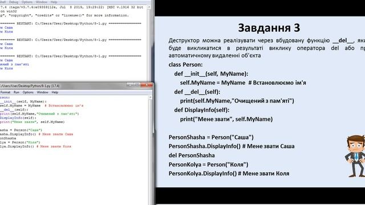Click "del PersonShasha" on the slide
This screenshot has width=365, height=205.
tap(192, 155)
